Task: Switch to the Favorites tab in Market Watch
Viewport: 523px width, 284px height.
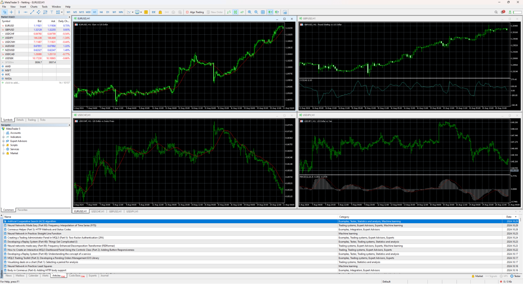Action: [x=23, y=209]
